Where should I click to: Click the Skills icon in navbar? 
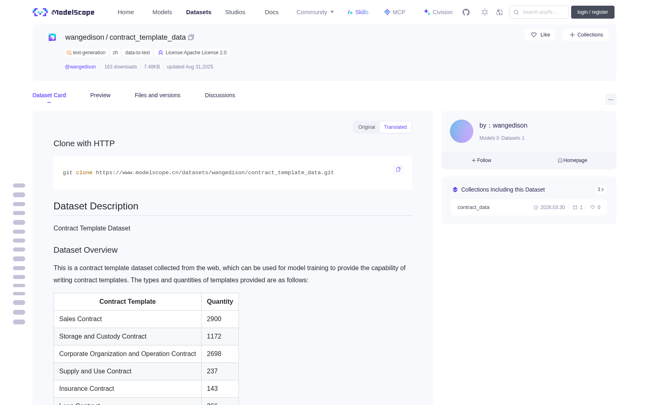tap(350, 12)
